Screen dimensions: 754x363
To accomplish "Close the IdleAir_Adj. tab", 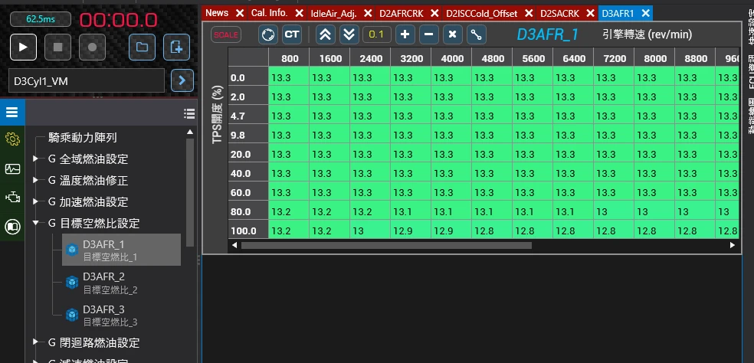I will point(368,13).
